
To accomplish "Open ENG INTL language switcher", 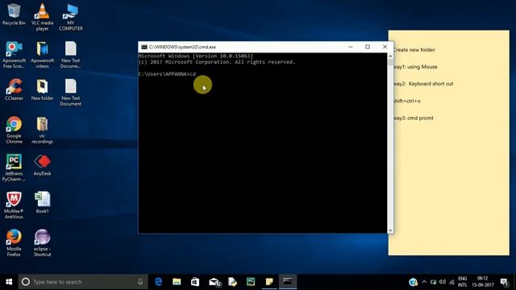I will [462, 282].
